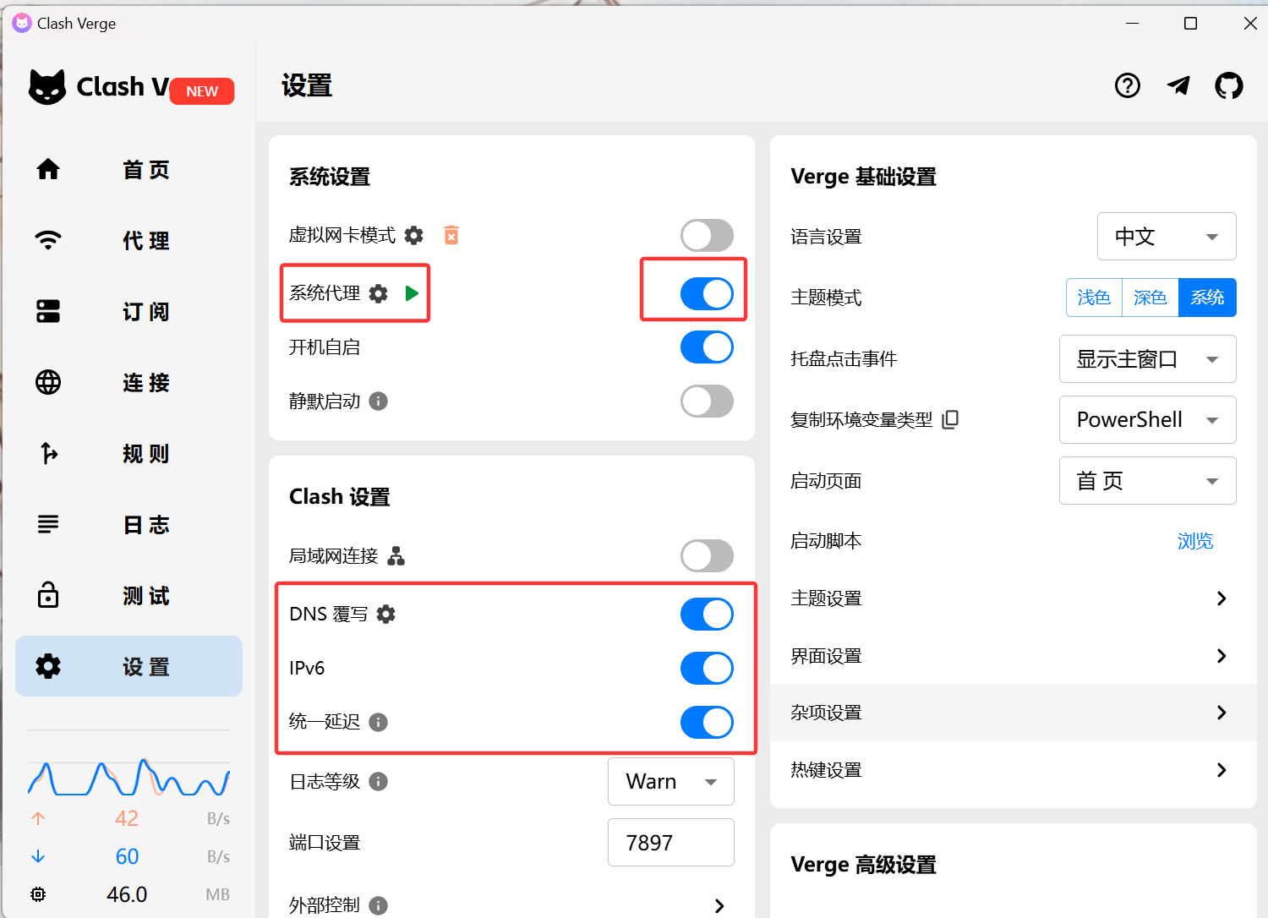This screenshot has height=918, width=1268.
Task: Click the network icon next to 局域网连接
Action: [396, 555]
